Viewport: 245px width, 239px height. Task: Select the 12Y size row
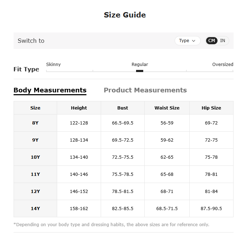click(x=124, y=192)
